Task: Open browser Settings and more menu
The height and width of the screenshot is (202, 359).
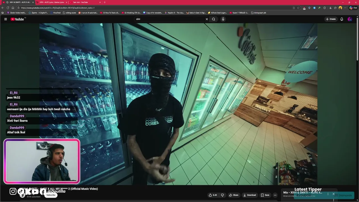Action: pos(345,8)
